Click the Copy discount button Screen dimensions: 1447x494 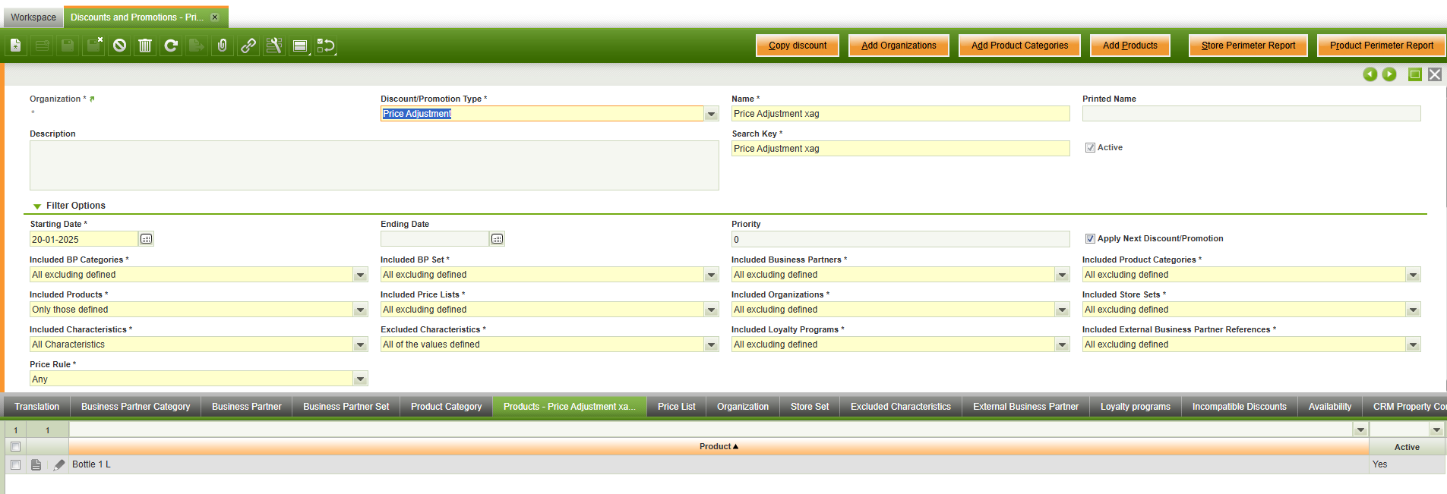[797, 46]
